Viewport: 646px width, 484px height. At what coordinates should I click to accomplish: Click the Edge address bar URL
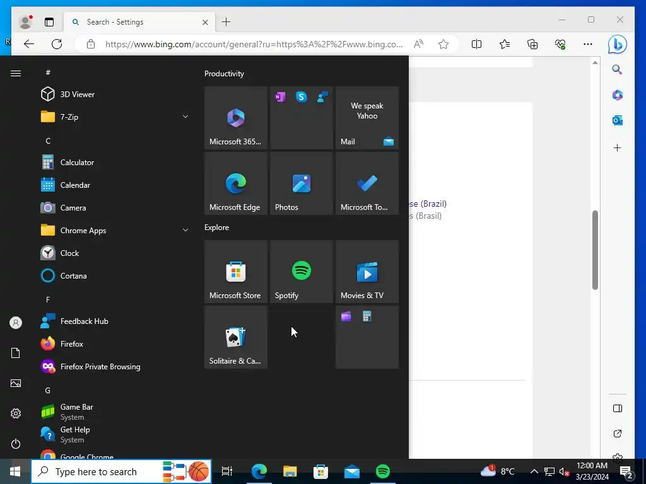coord(254,45)
